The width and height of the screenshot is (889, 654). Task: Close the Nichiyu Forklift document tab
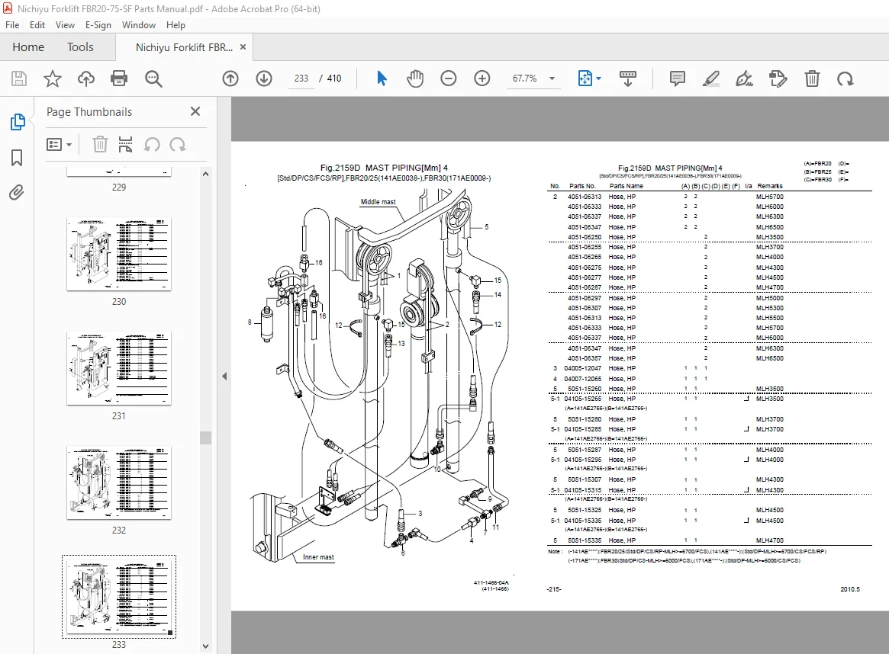coord(243,47)
